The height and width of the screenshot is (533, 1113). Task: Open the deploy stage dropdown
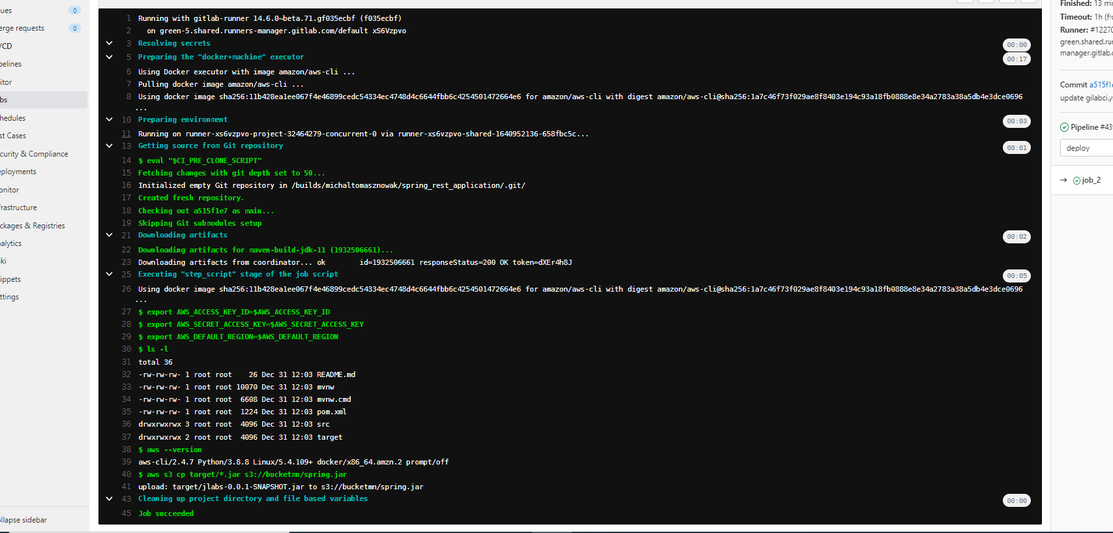pos(1086,148)
